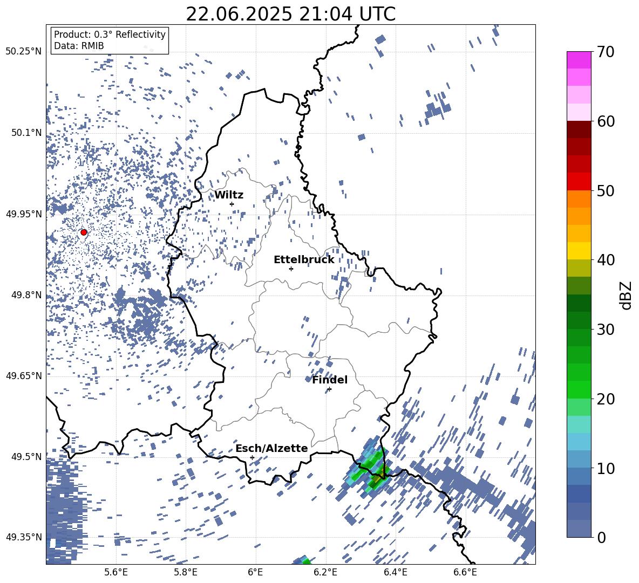Click the 49.5°N latitude label
The width and height of the screenshot is (639, 583).
tap(26, 456)
